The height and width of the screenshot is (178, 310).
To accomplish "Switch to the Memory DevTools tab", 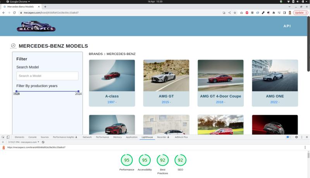I will (x=117, y=137).
